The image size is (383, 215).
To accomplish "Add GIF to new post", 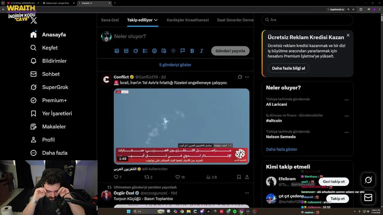I will coord(126,51).
